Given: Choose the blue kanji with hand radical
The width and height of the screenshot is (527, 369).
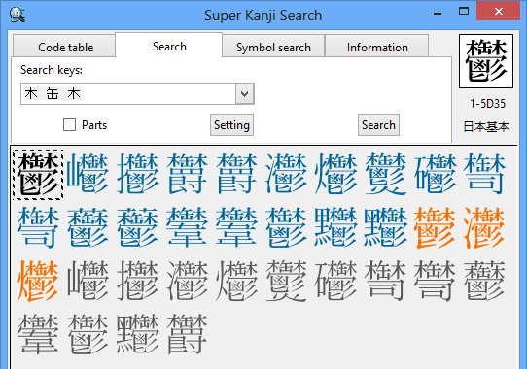Looking at the screenshot, I should 138,174.
